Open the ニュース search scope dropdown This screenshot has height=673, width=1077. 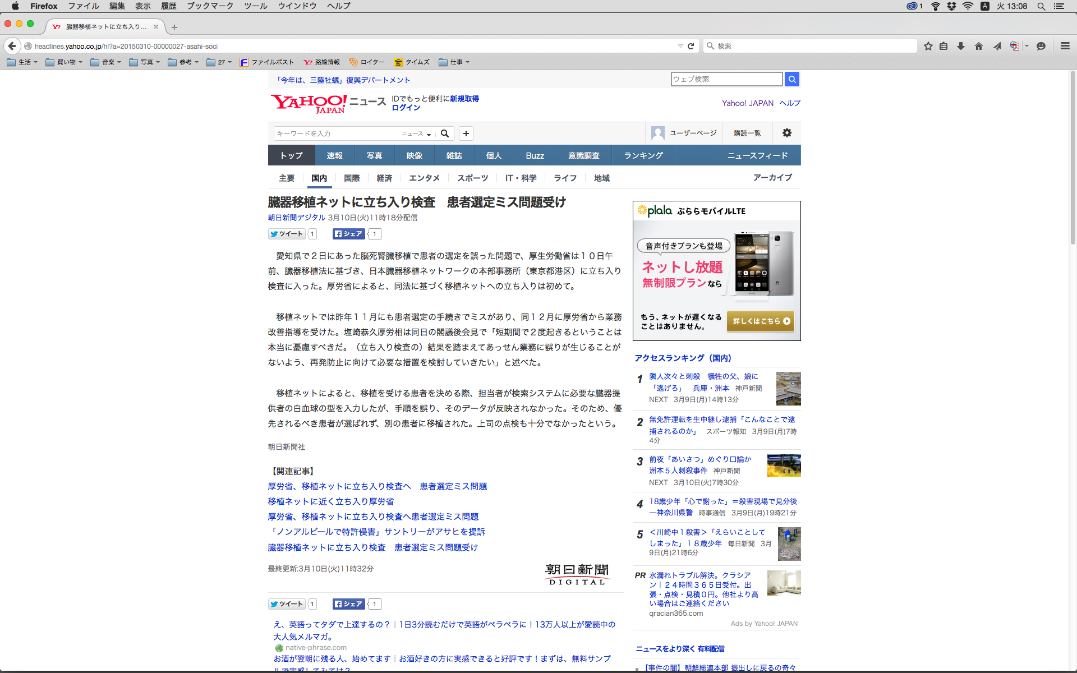(416, 133)
